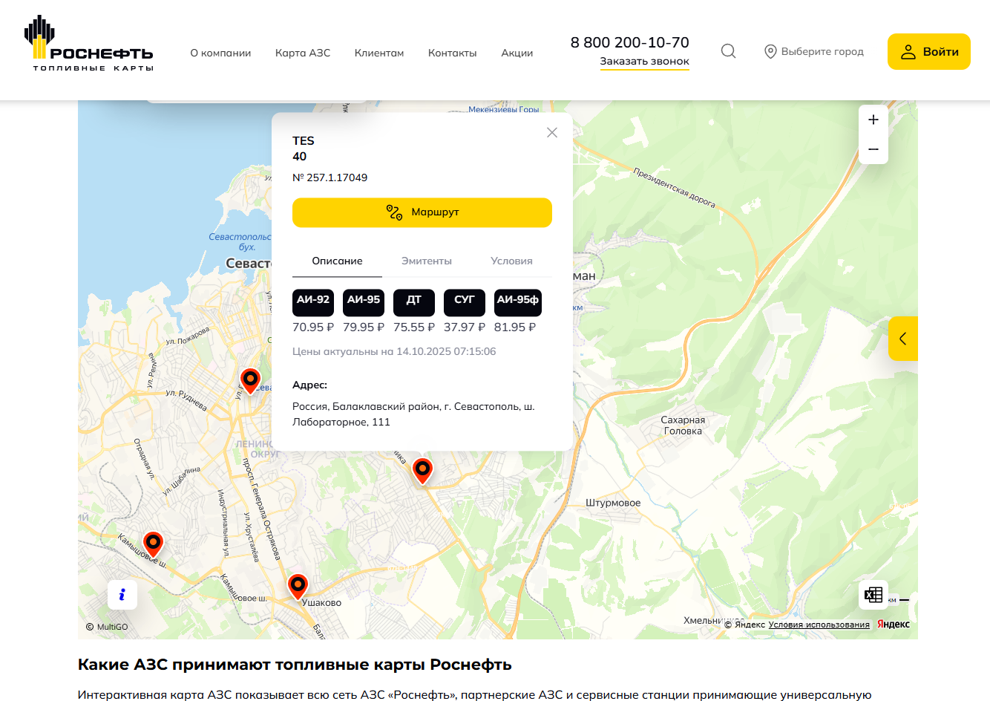The width and height of the screenshot is (990, 701).
Task: Click the Rosneft fuel cards logo
Action: 89,43
